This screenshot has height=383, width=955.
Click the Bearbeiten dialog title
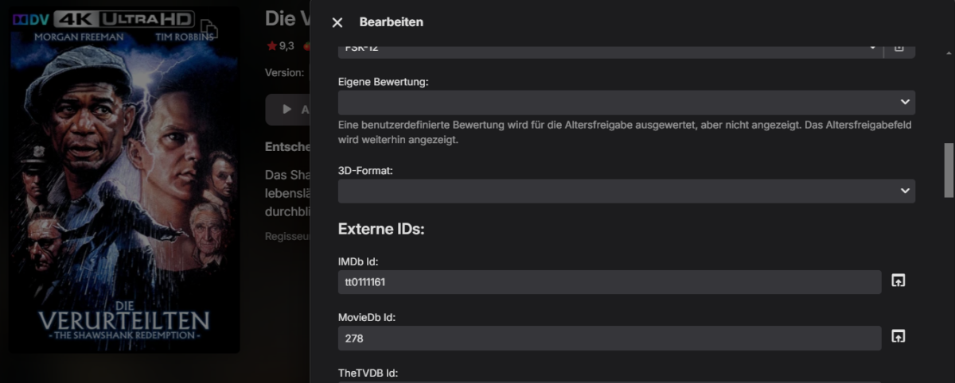[x=391, y=22]
